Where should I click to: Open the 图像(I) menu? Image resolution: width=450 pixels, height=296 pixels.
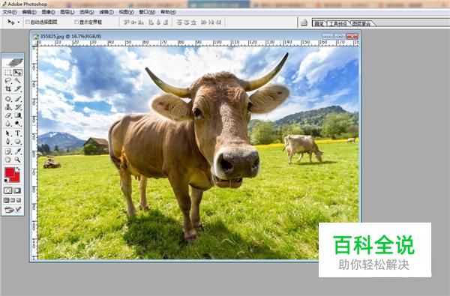coord(48,12)
